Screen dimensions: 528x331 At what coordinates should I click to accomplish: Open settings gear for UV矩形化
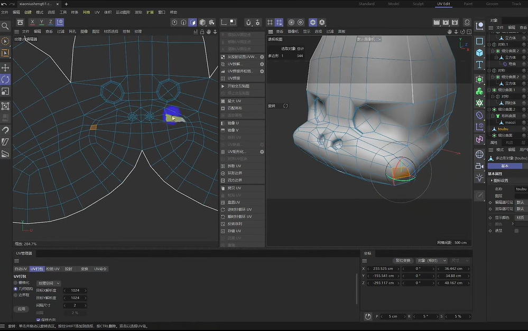pos(262,152)
